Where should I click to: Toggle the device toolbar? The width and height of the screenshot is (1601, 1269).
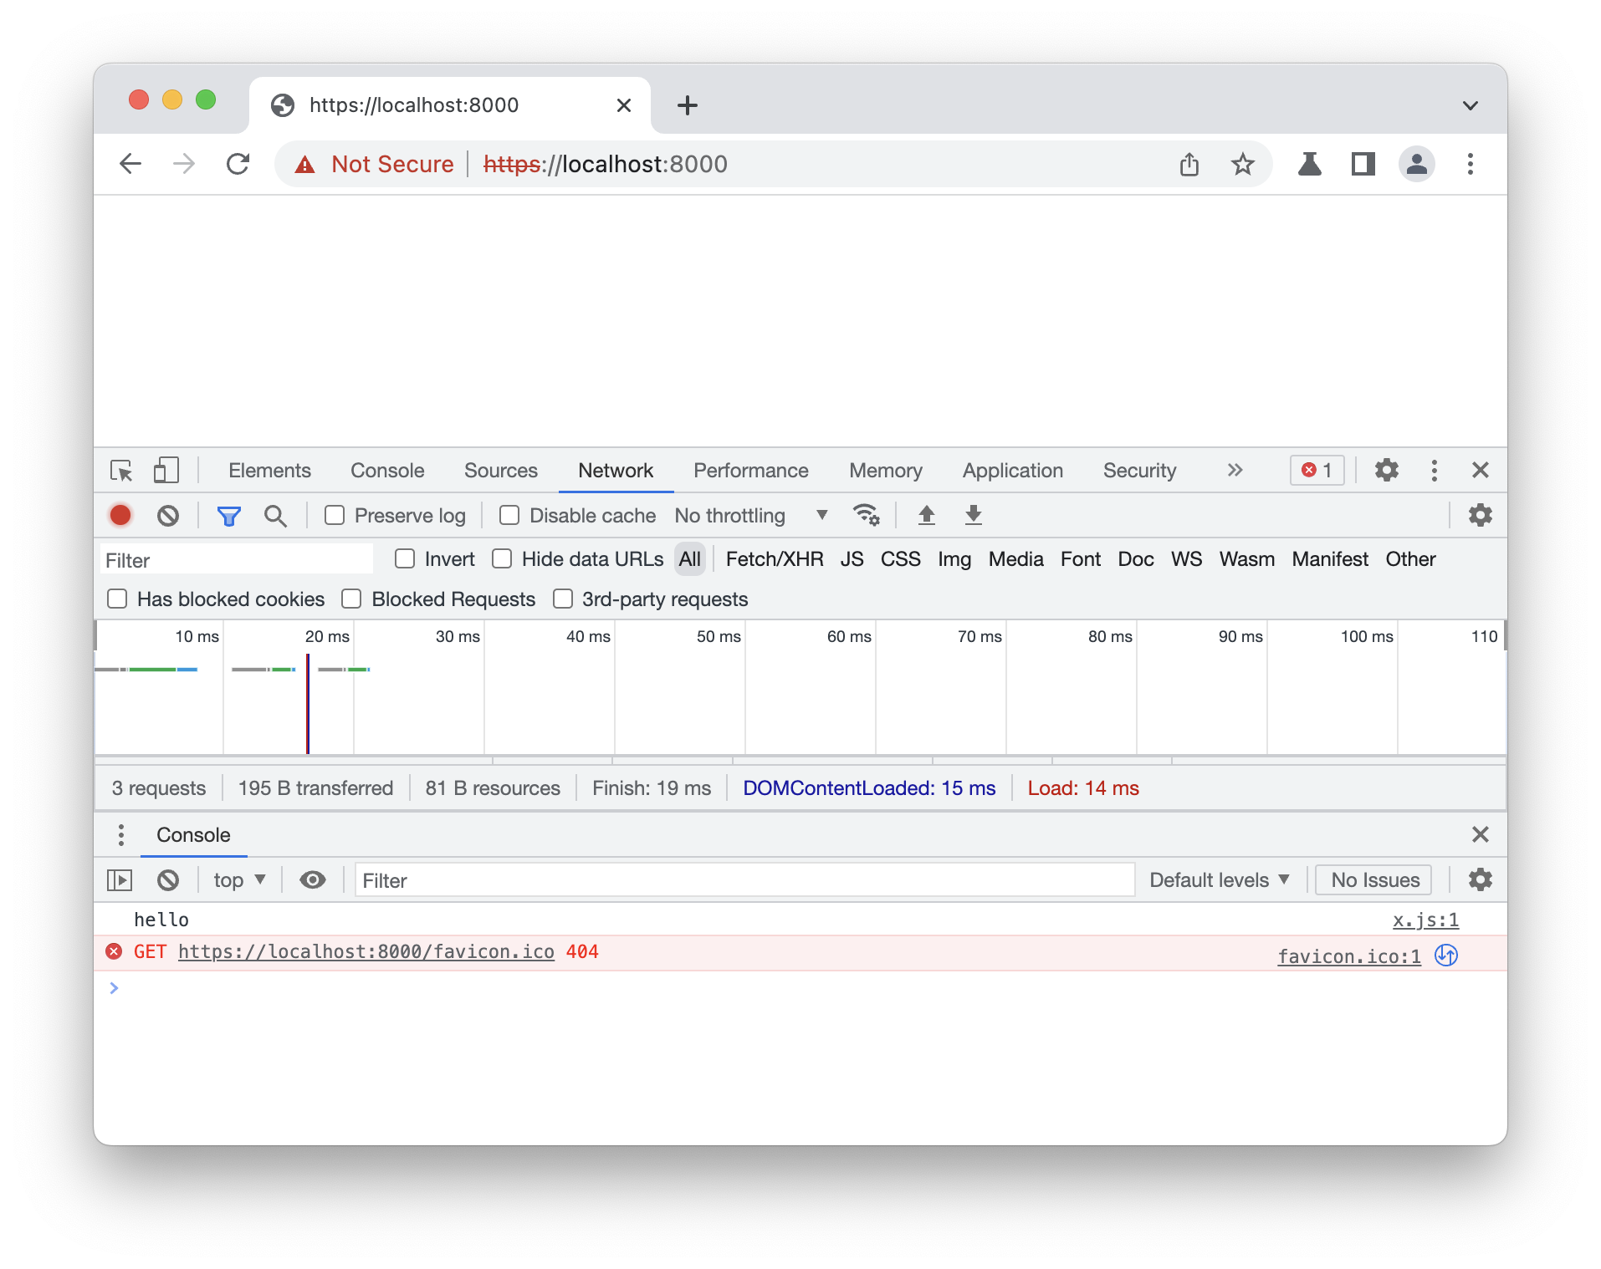pyautogui.click(x=166, y=471)
